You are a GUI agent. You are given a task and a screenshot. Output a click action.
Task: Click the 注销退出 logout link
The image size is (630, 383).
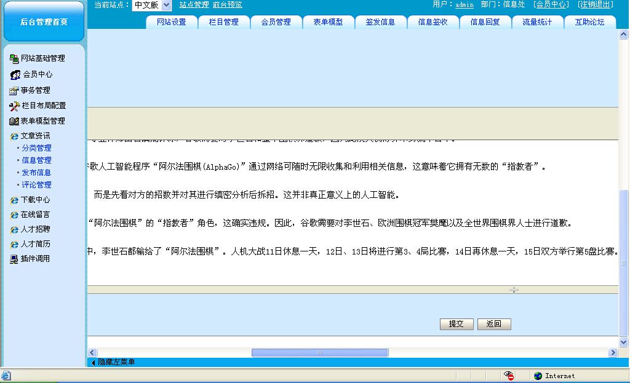[596, 4]
